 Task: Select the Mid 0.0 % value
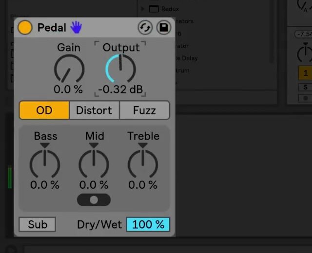pos(94,185)
